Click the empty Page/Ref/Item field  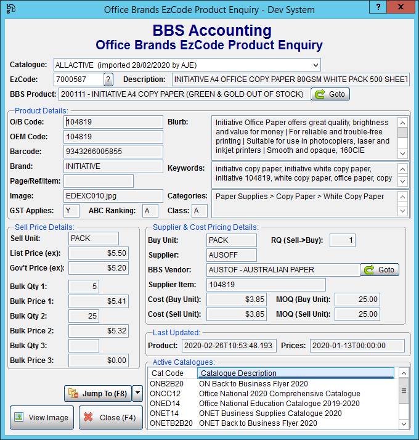99,181
